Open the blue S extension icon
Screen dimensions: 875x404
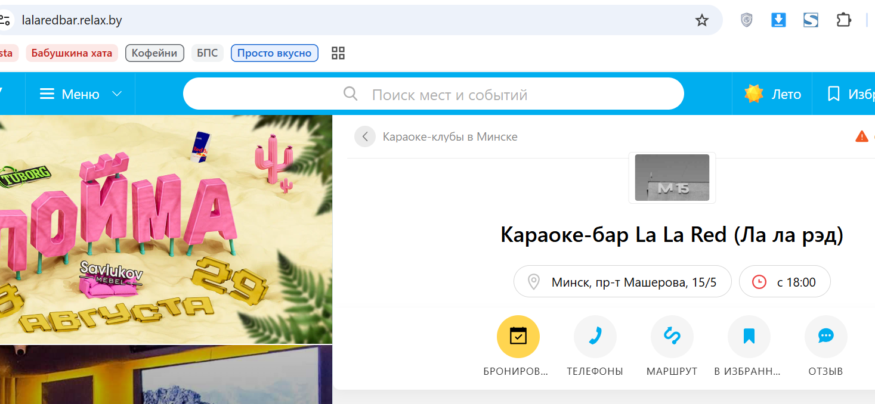[x=811, y=21]
